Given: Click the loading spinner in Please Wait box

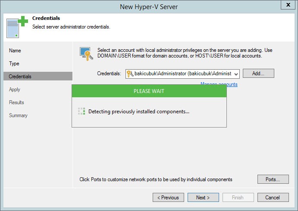Looking at the screenshot, I should tap(82, 111).
